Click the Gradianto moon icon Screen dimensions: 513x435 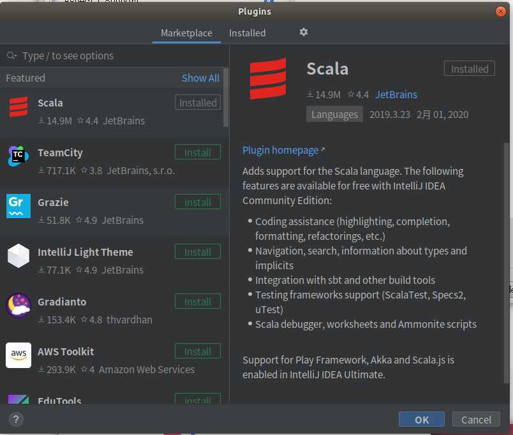pos(19,305)
